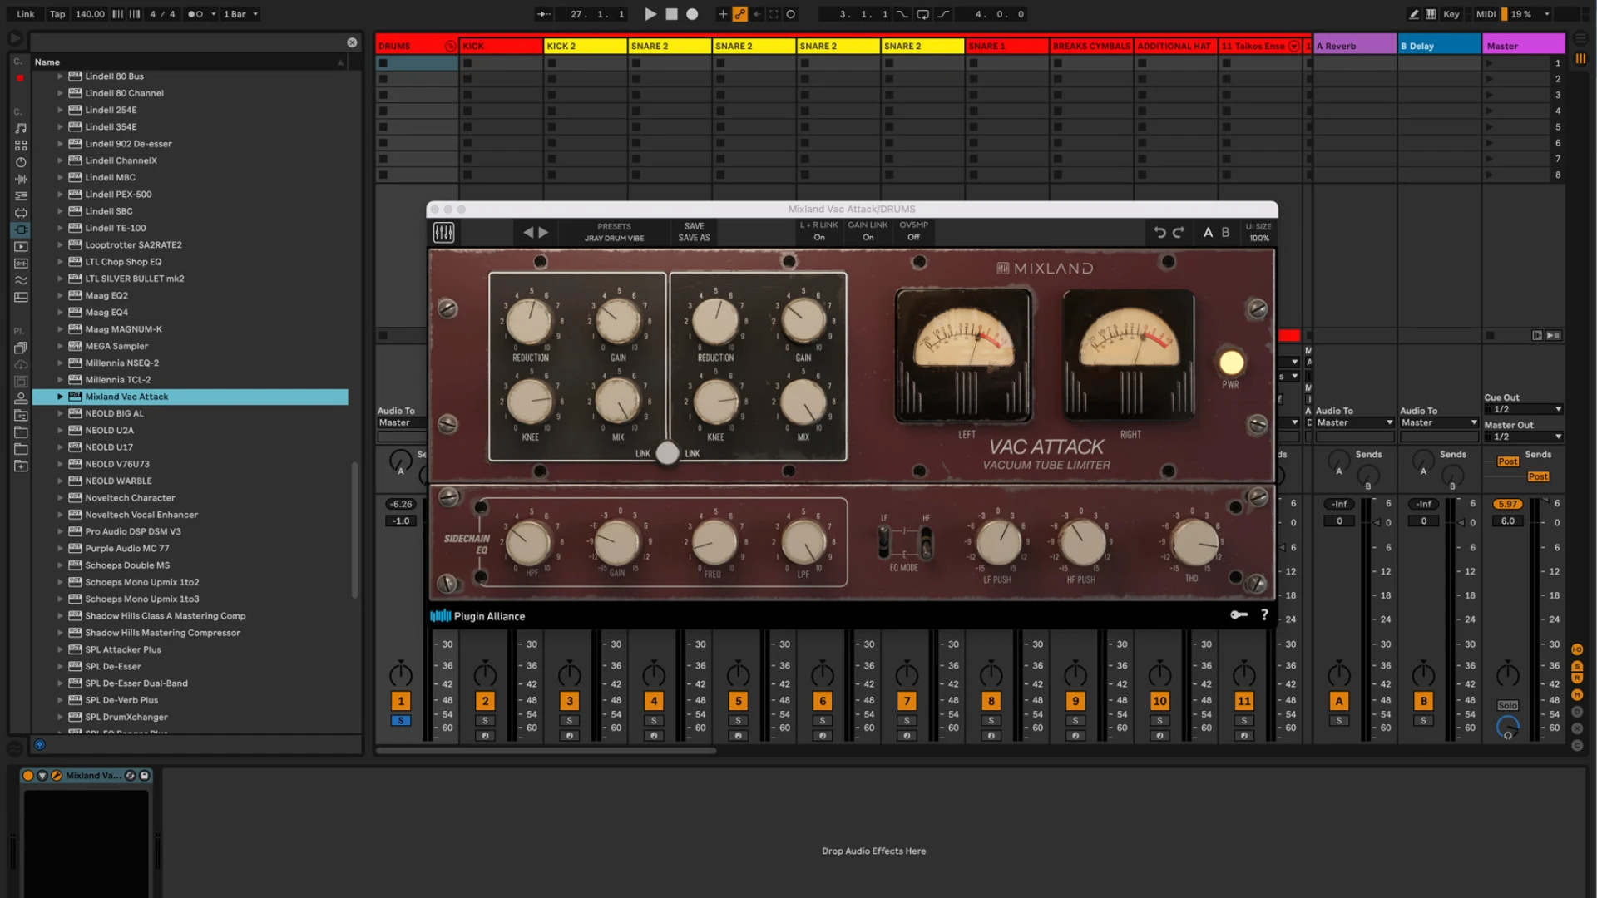Toggle the round LINK switch between channels

coord(667,453)
